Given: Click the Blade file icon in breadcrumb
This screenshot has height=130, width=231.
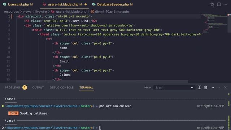Looking at the screenshot, I should [53, 12].
